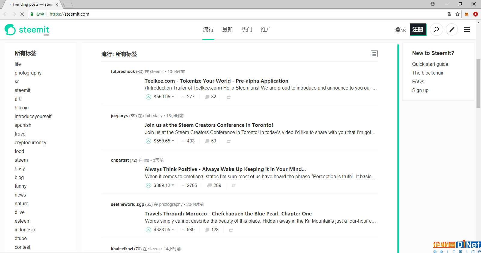Click the pencil compose post icon
The width and height of the screenshot is (481, 253).
[x=452, y=29]
